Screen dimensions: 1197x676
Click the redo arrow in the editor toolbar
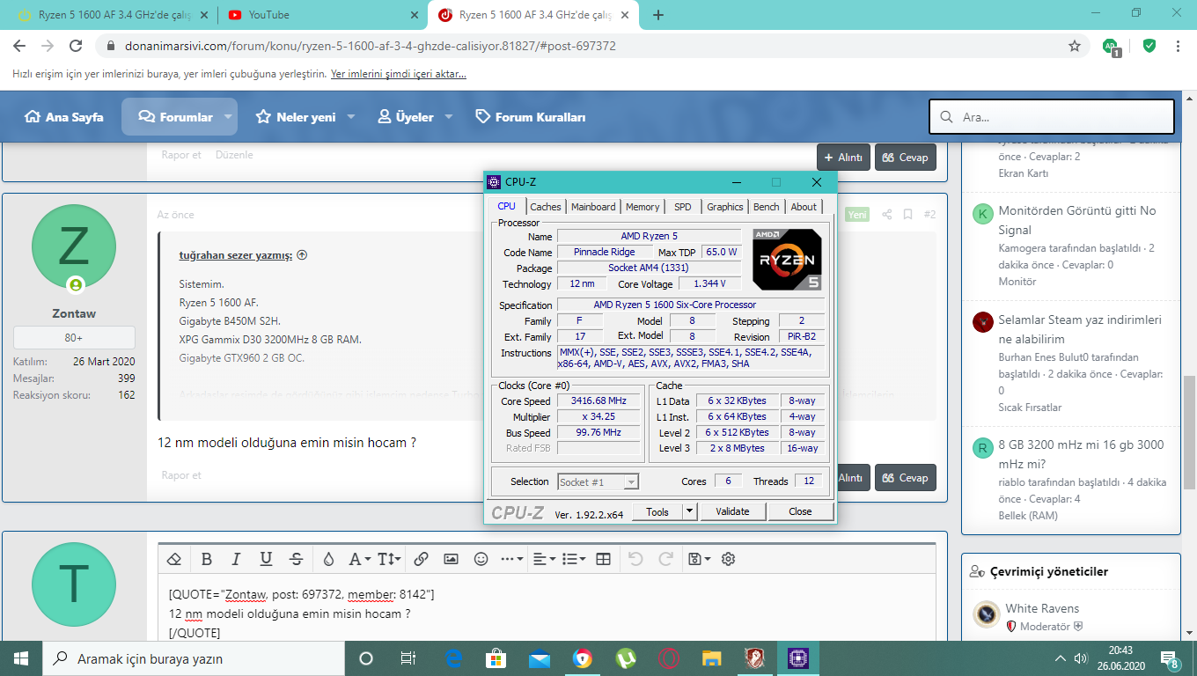pos(666,559)
